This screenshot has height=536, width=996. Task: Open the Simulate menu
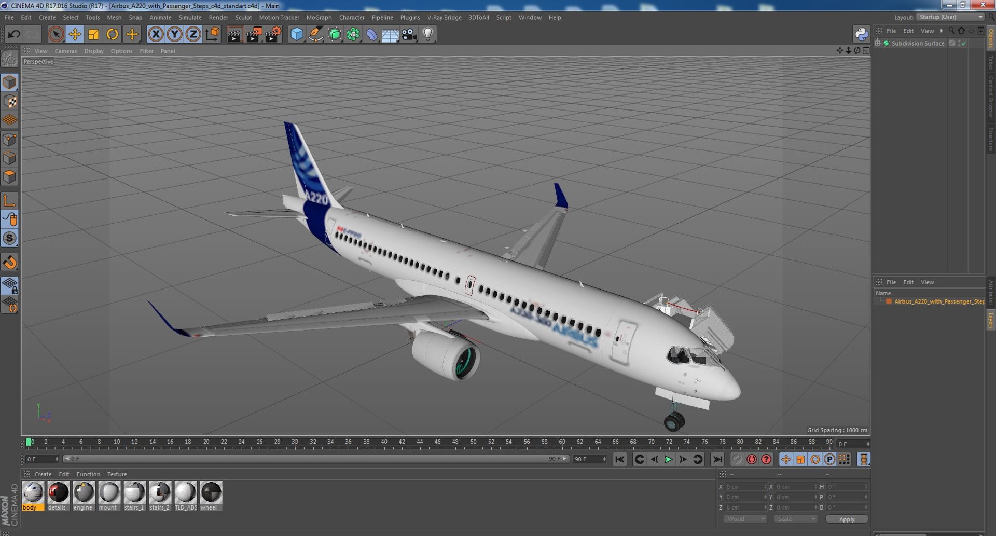[x=190, y=18]
